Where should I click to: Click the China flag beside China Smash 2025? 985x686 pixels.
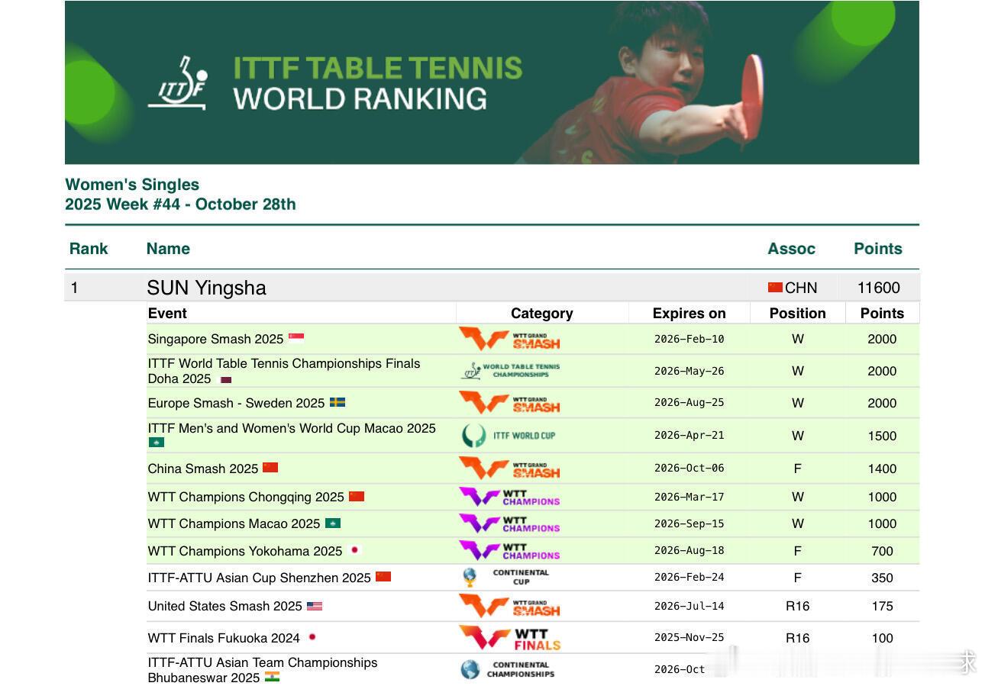270,467
